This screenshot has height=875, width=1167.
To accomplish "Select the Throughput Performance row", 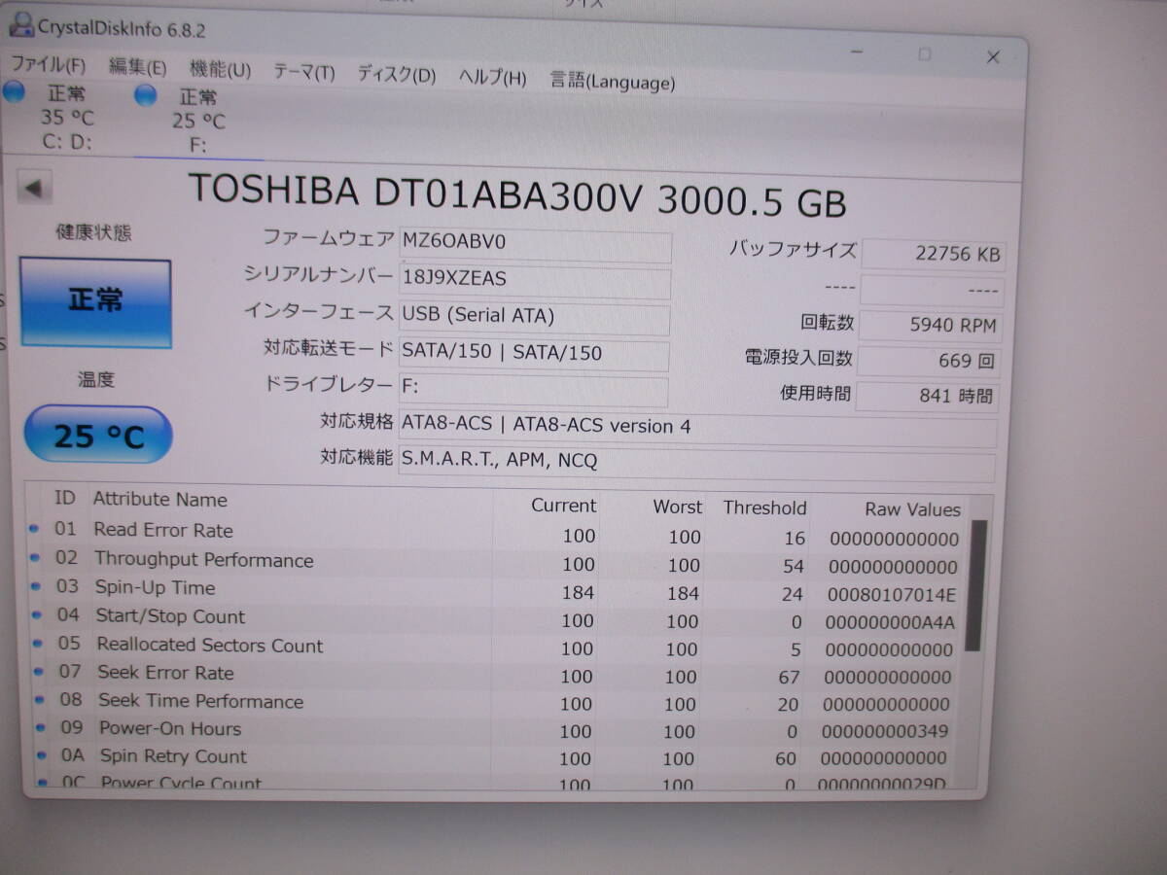I will coord(496,562).
